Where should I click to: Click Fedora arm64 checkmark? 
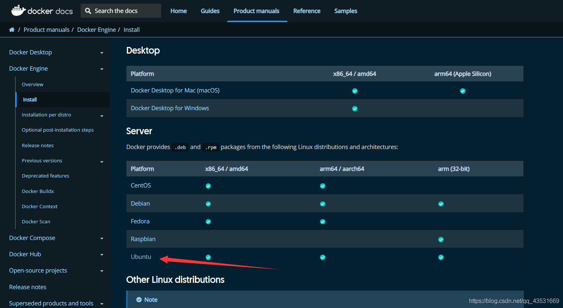click(323, 221)
